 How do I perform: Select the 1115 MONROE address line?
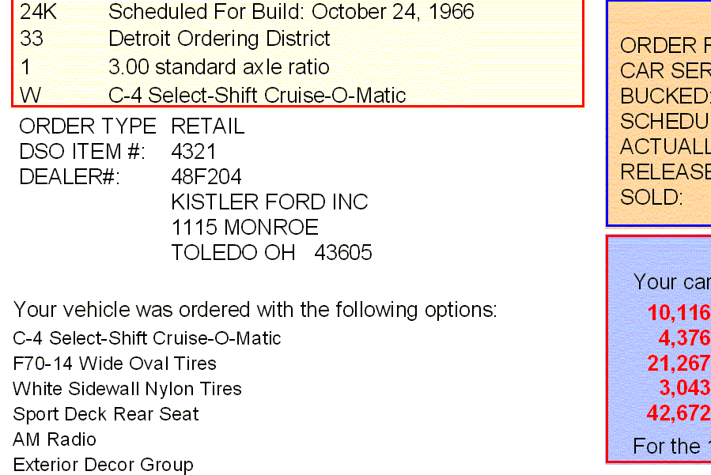(245, 228)
